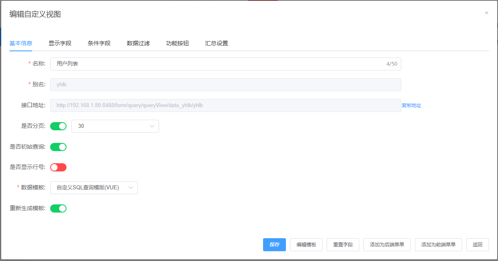Expand the page size dropdown showing 30
This screenshot has height=261, width=498.
[115, 126]
